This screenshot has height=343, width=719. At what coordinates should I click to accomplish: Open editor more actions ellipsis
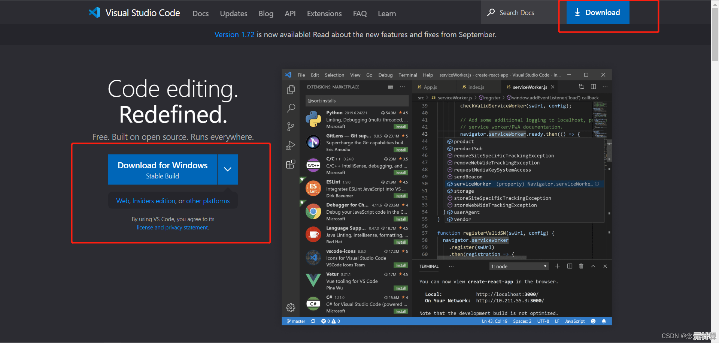[605, 87]
